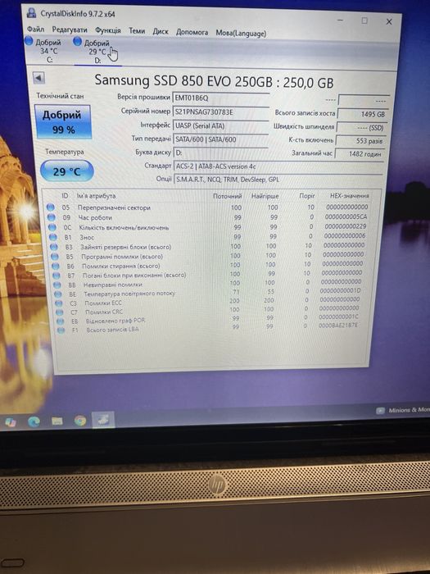Click the Поточний column header

(x=228, y=196)
